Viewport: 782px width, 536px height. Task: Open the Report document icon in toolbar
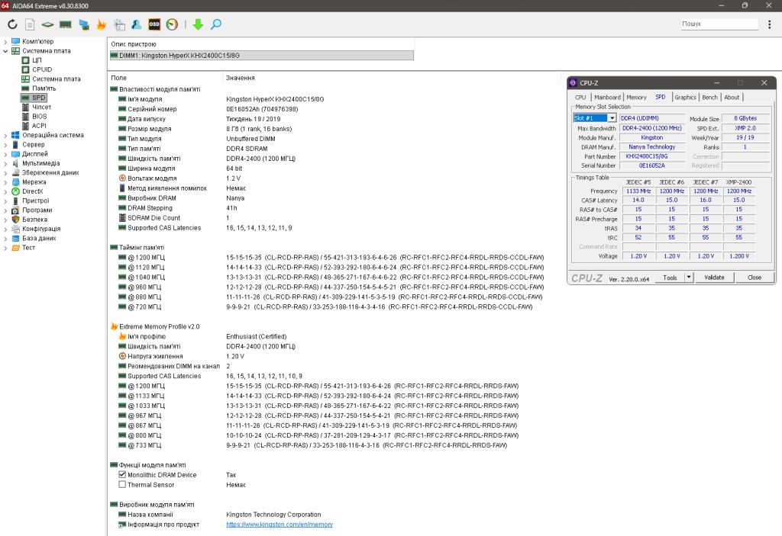(30, 24)
